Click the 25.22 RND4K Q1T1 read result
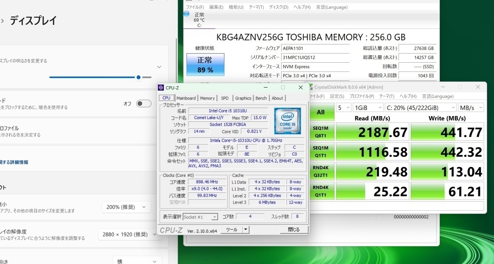Screen dimensions: 494x264 (372, 191)
